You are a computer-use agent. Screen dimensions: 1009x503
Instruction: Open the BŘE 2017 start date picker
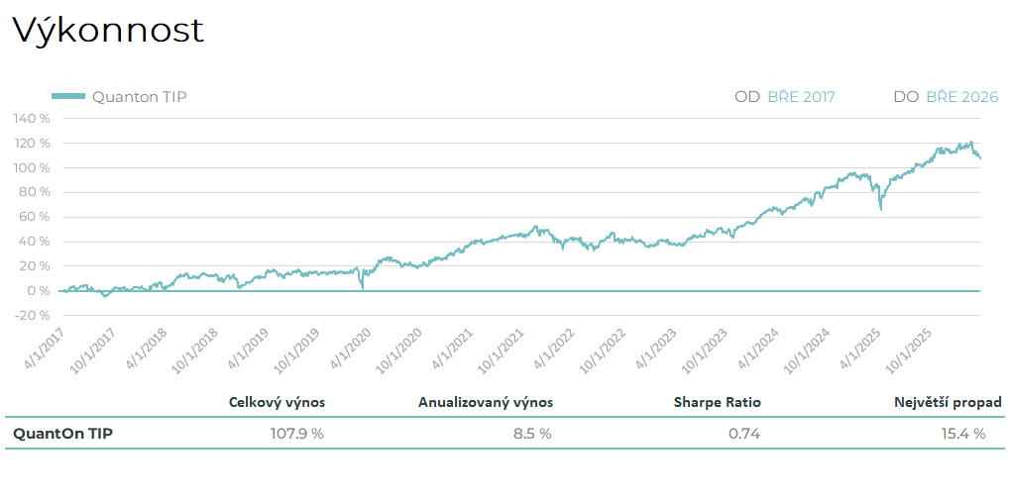click(x=801, y=96)
